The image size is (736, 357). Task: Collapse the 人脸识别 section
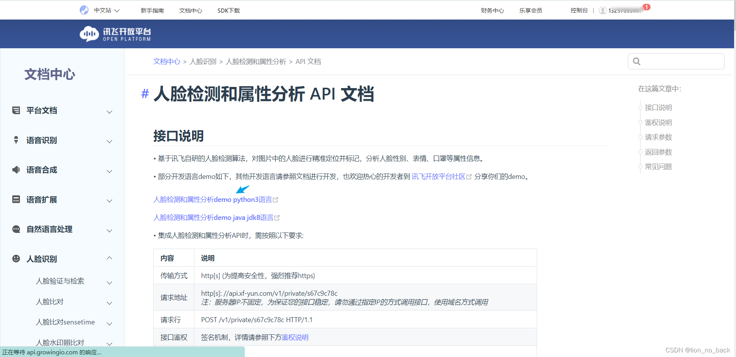click(x=109, y=258)
